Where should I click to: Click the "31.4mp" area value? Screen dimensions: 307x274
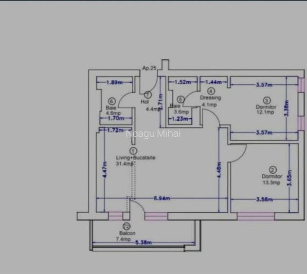tap(125, 164)
